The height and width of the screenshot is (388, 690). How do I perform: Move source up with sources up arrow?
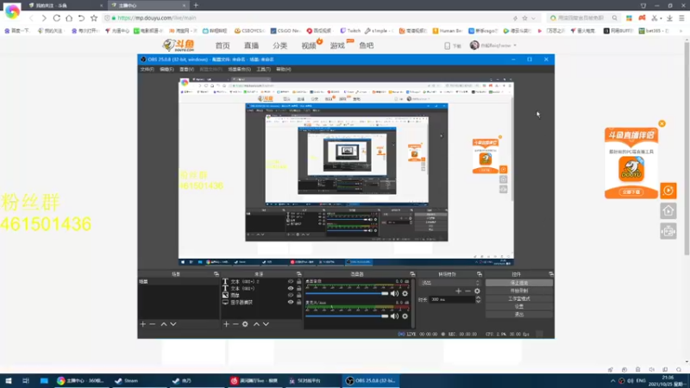click(256, 324)
